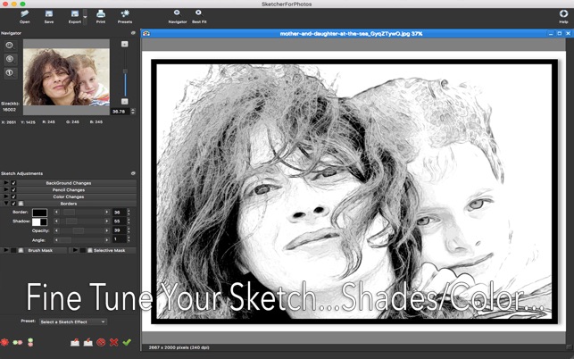This screenshot has height=359, width=574.
Task: Click the Selective Mask button
Action: 107,250
